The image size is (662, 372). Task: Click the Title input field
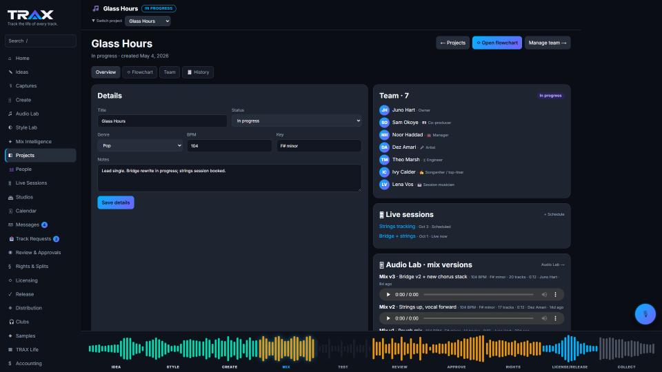point(162,121)
